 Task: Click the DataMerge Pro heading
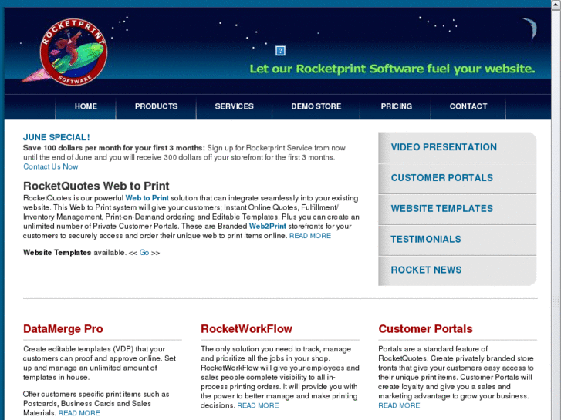(x=63, y=329)
